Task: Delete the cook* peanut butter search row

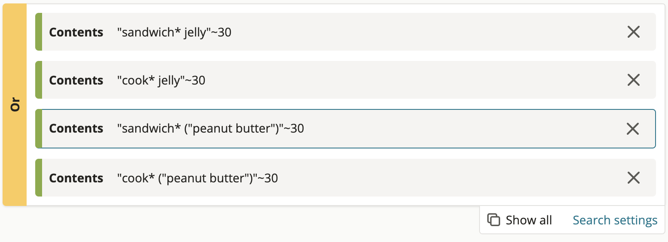Action: [634, 178]
